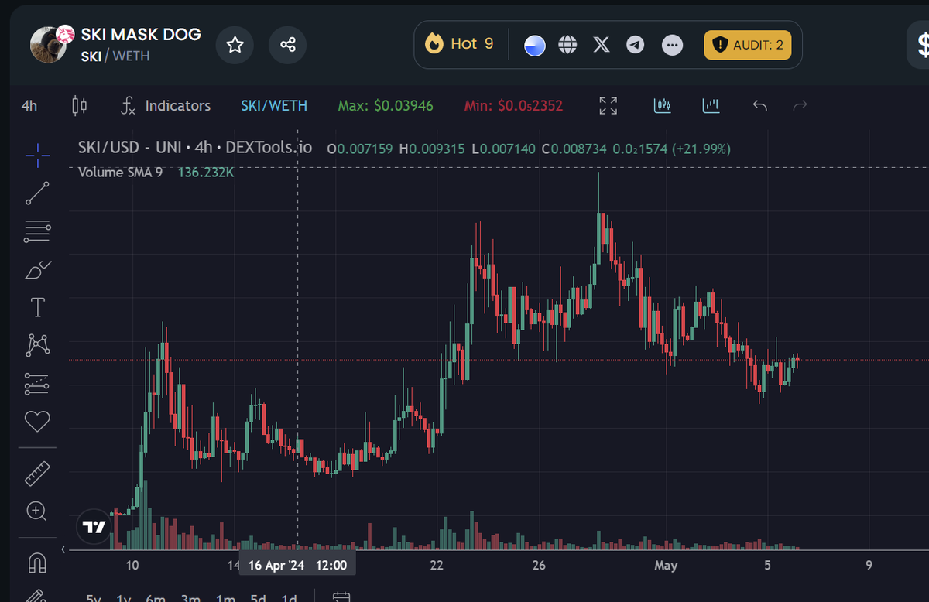
Task: Click the close value C0.008734
Action: coord(574,148)
